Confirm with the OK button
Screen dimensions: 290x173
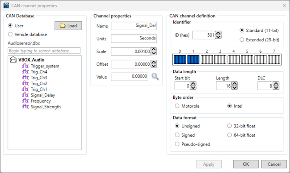(x=246, y=164)
